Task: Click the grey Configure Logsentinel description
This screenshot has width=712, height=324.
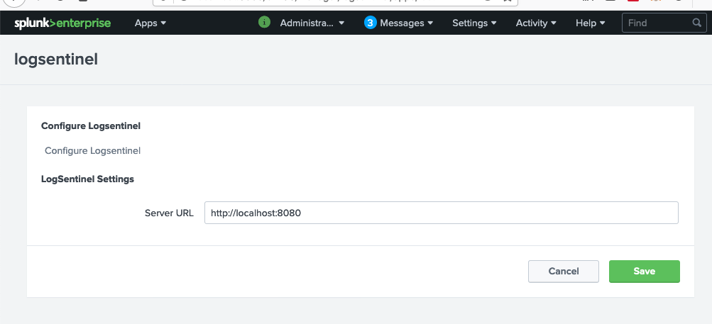Action: 92,150
